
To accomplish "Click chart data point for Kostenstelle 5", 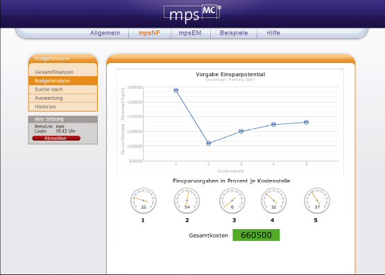I will (x=306, y=122).
